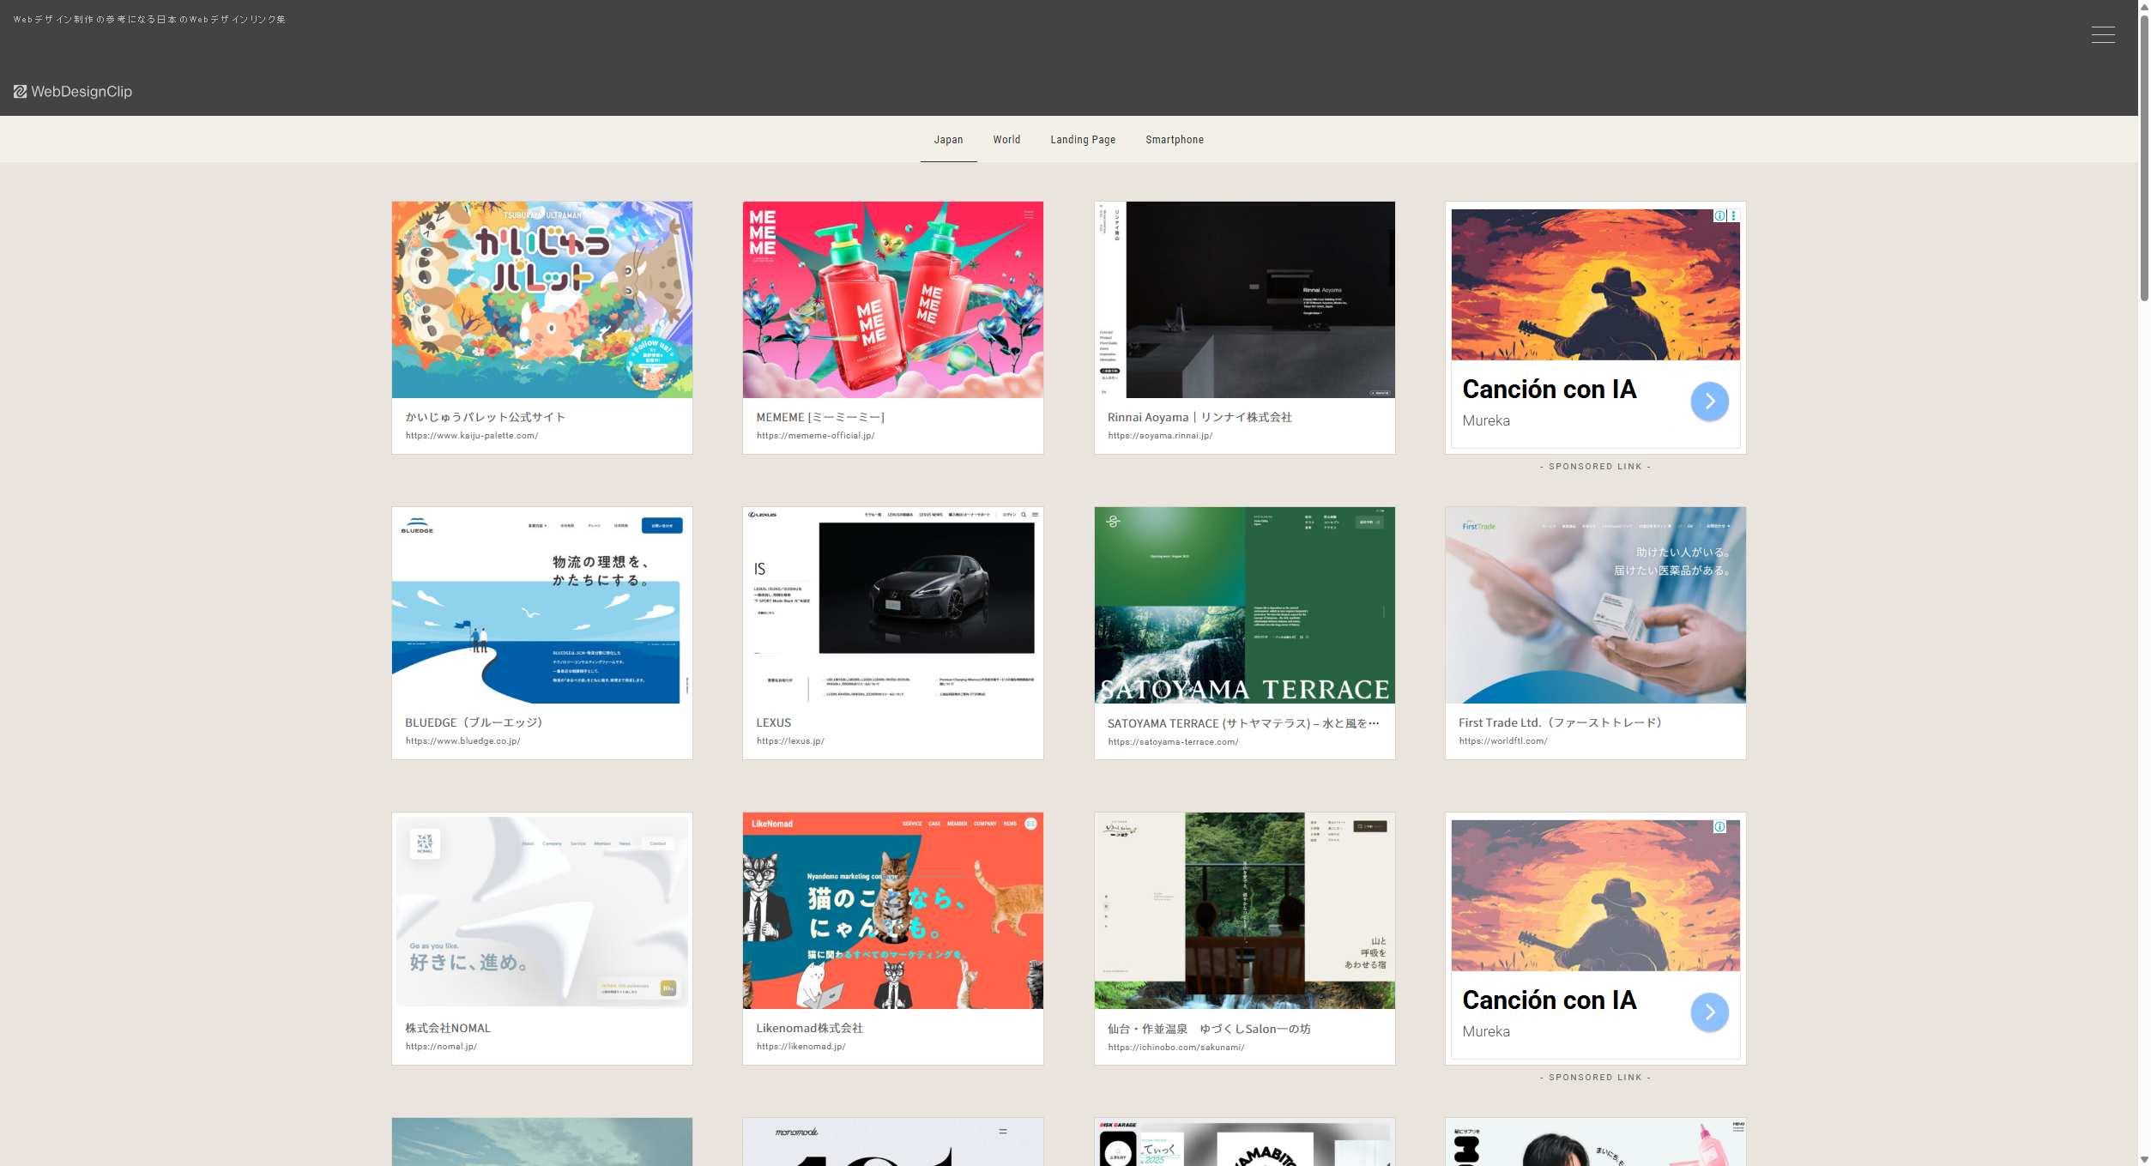Open the かいじゅうパレット thumbnail
Viewport: 2151px width, 1166px height.
click(542, 299)
